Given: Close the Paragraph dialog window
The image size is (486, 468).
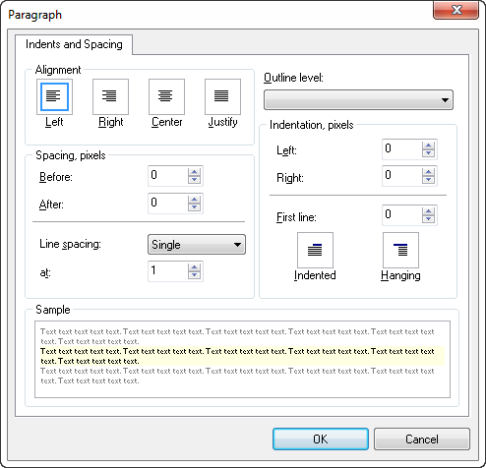Looking at the screenshot, I should pyautogui.click(x=456, y=10).
